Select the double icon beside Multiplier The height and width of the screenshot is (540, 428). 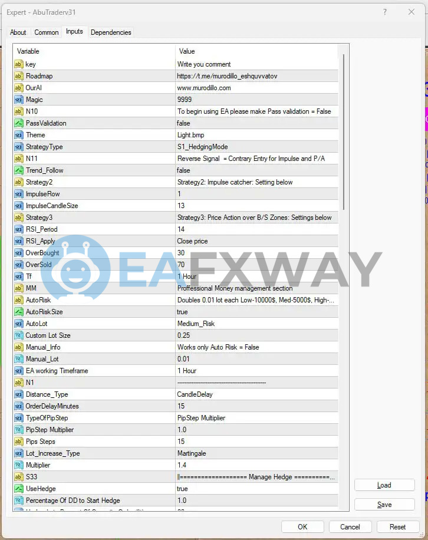[19, 465]
